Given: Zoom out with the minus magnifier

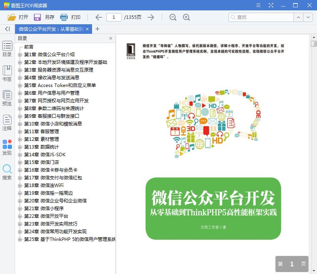Looking at the screenshot, I should click(x=173, y=17).
